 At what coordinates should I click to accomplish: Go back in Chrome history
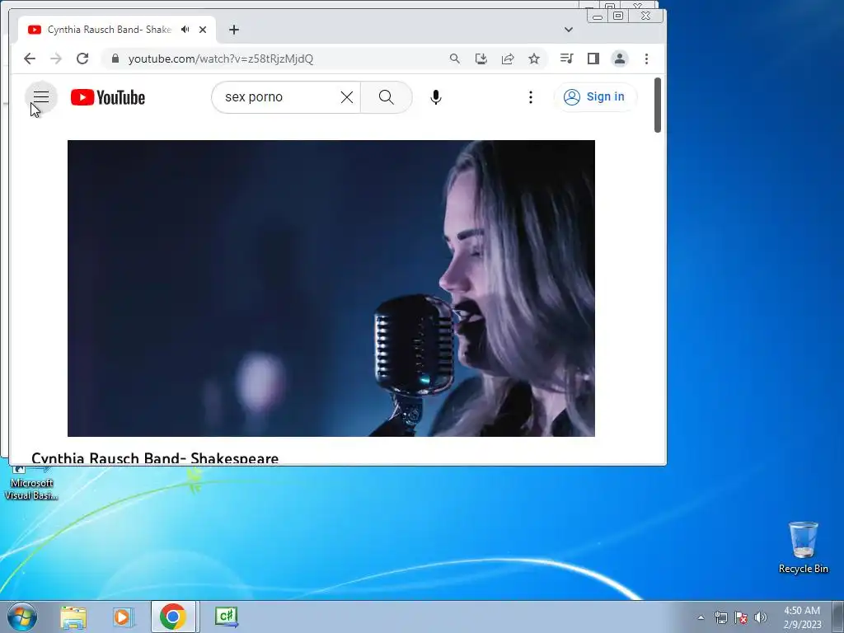click(x=30, y=59)
